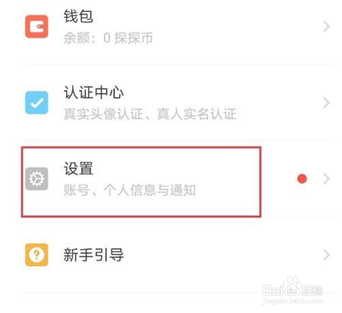Tap the gray settings gear icon
342x313 pixels.
(37, 179)
